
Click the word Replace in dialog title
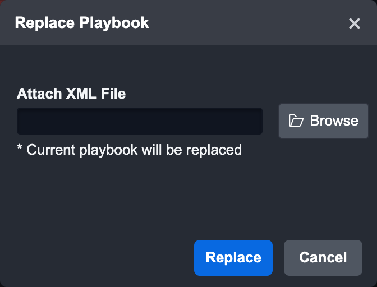point(44,23)
